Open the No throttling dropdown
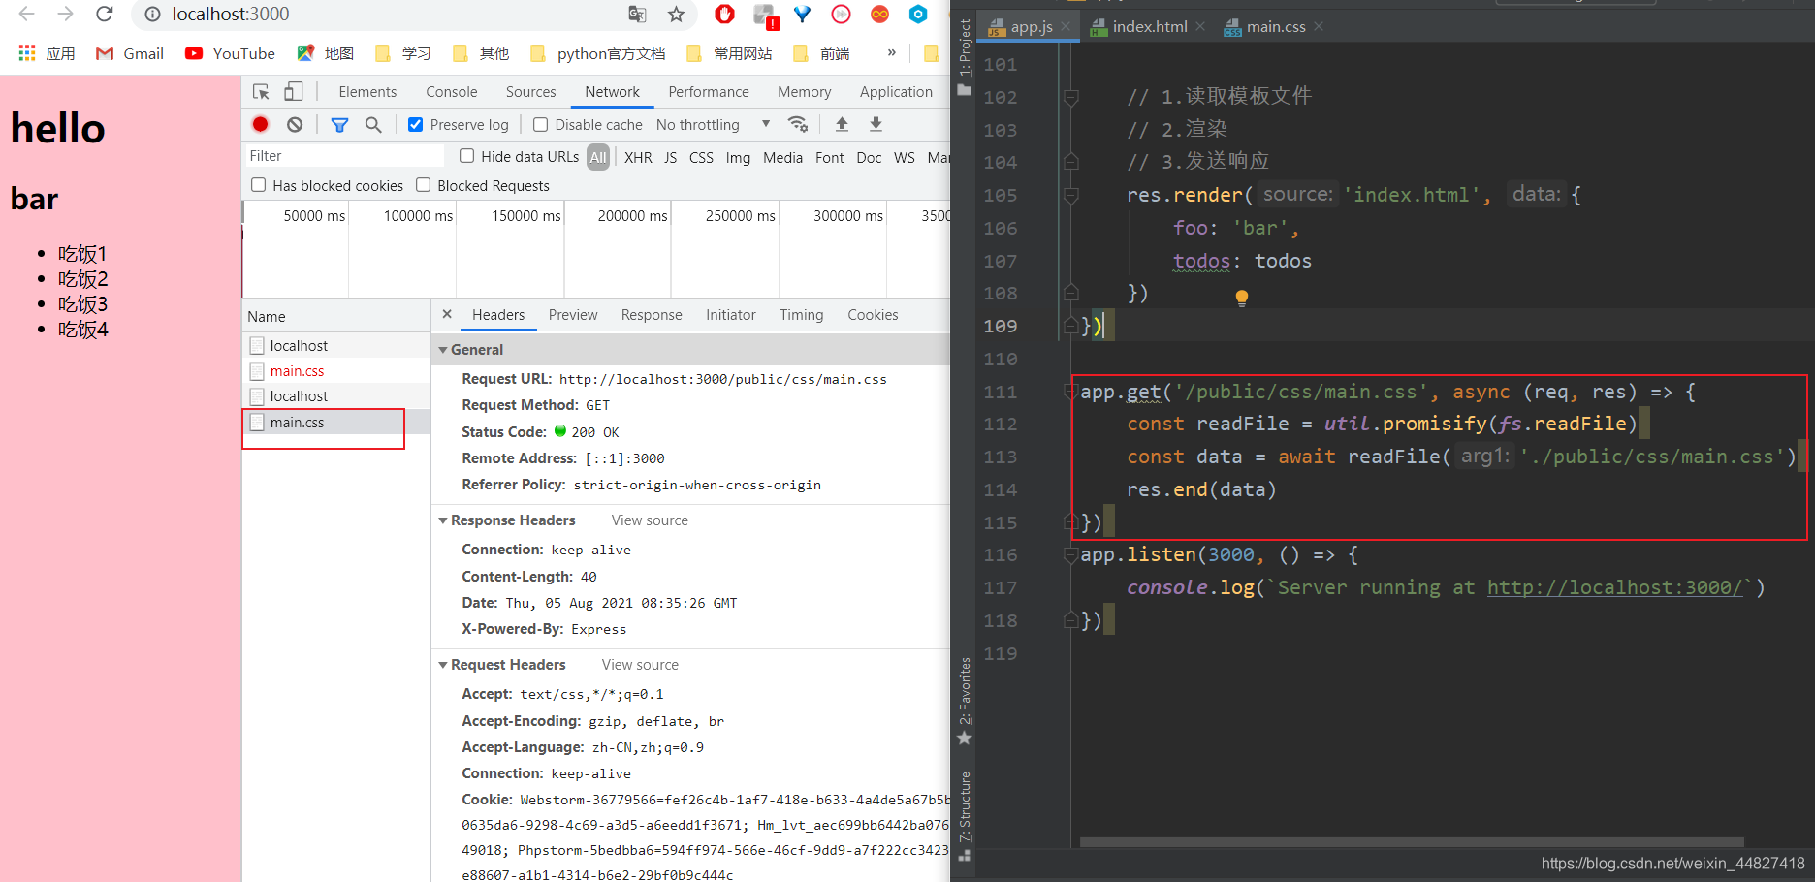This screenshot has height=882, width=1815. (x=713, y=125)
